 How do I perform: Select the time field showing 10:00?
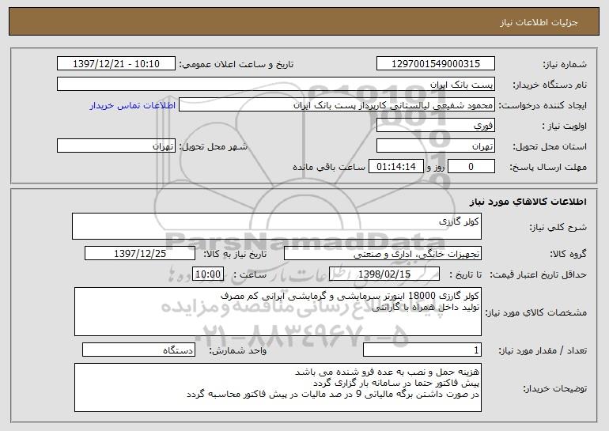(x=208, y=274)
